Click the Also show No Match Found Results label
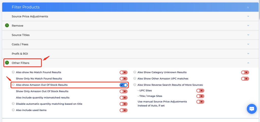The image size is (260, 122). tap(39, 72)
